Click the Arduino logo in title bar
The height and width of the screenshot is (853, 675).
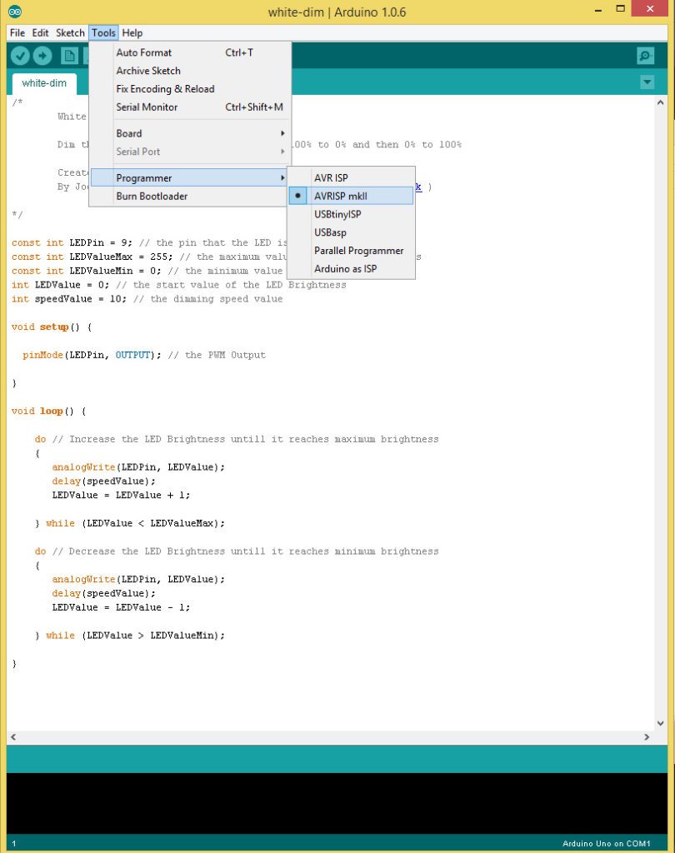point(16,12)
